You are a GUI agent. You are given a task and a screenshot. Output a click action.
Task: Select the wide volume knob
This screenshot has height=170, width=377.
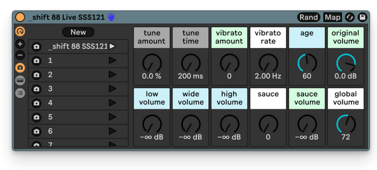(x=191, y=124)
